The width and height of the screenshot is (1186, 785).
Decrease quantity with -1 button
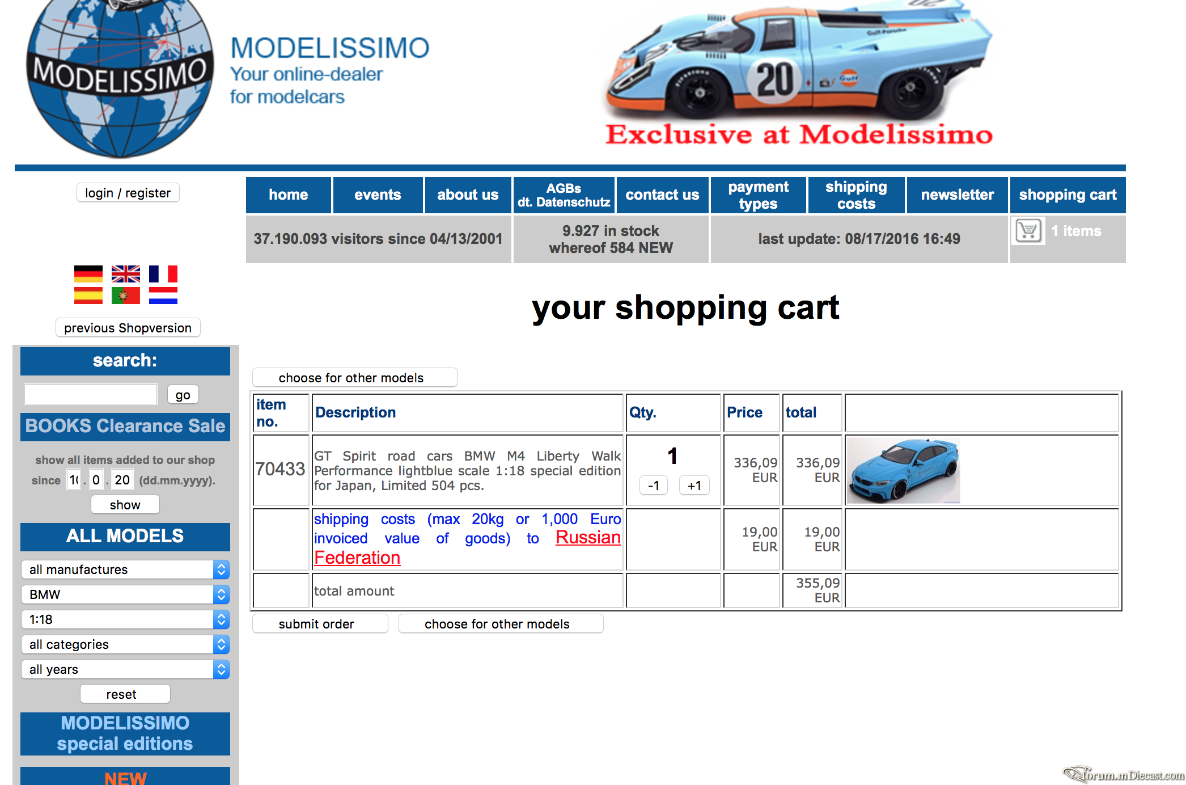(x=654, y=486)
